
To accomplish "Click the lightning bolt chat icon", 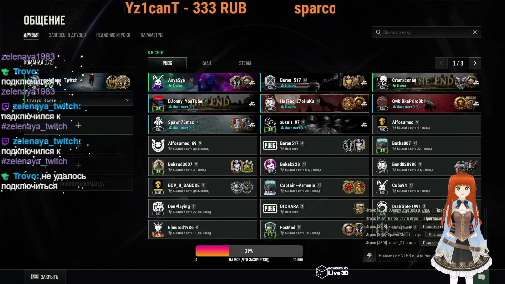I will point(370,255).
